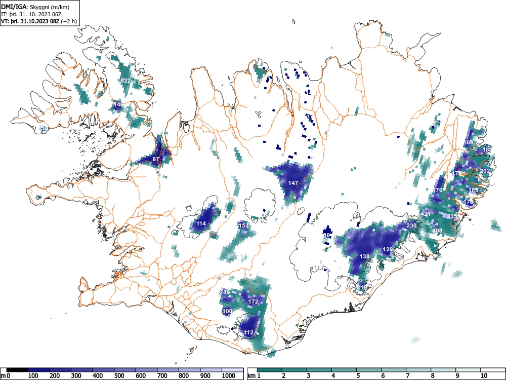Choose the 900–1000 m pale lavender swatch
This screenshot has height=380, width=506.
(211, 370)
